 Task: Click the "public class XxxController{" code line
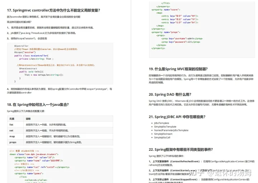pos(31,56)
